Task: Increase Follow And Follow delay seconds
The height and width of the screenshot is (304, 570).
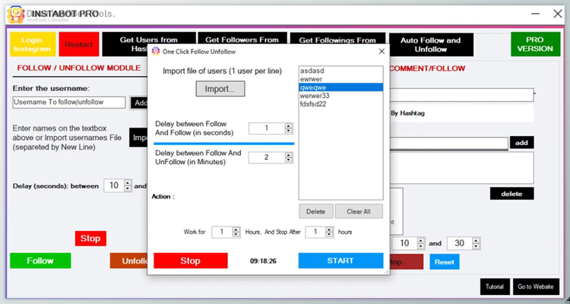Action: 289,126
